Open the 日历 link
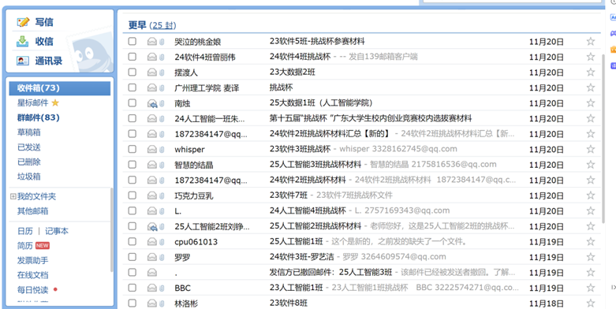The width and height of the screenshot is (616, 309). 25,231
